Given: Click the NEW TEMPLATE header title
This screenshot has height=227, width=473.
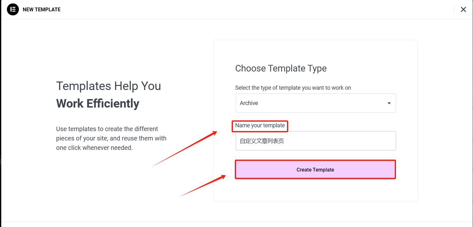Looking at the screenshot, I should 41,9.
